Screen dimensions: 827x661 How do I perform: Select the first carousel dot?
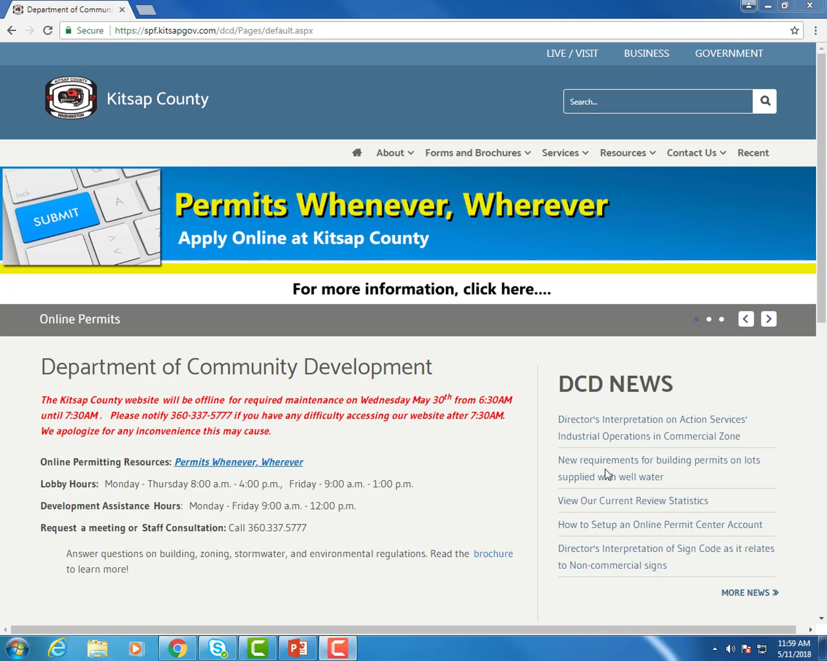click(x=697, y=319)
